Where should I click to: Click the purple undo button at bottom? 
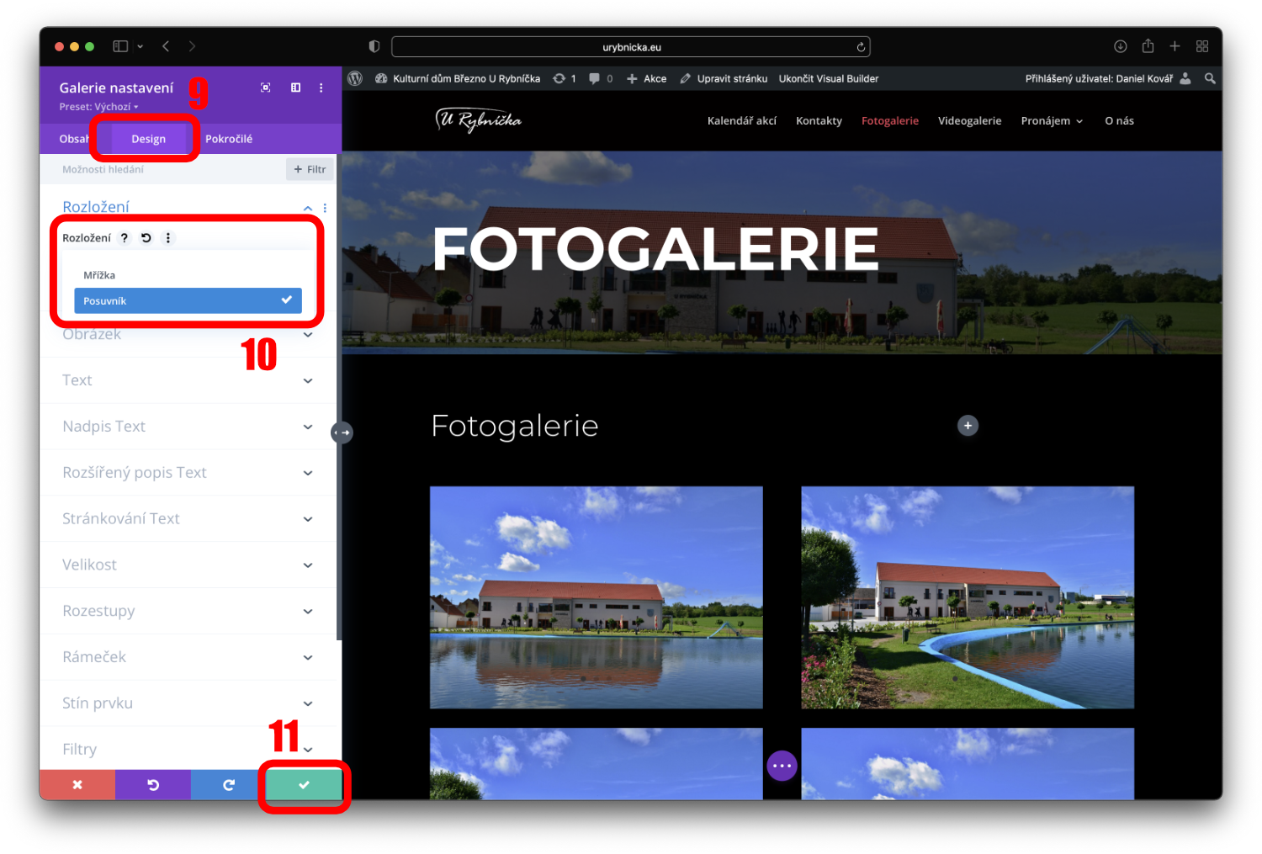tap(153, 784)
